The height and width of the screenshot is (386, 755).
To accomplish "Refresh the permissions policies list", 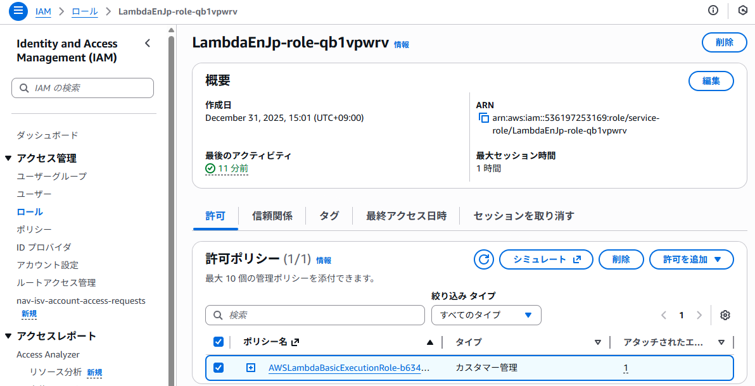I will [483, 259].
